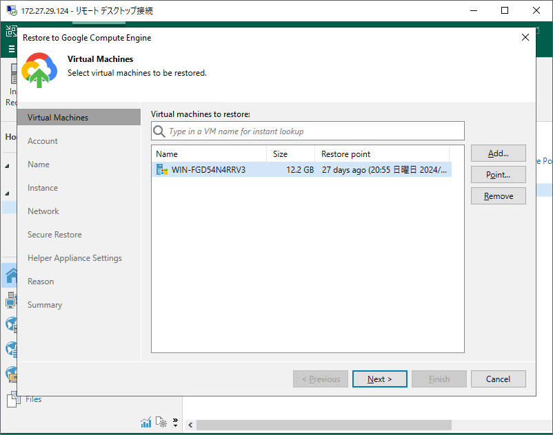This screenshot has width=553, height=435.
Task: Click the horizontal scrollbar left arrow
Action: (190, 425)
